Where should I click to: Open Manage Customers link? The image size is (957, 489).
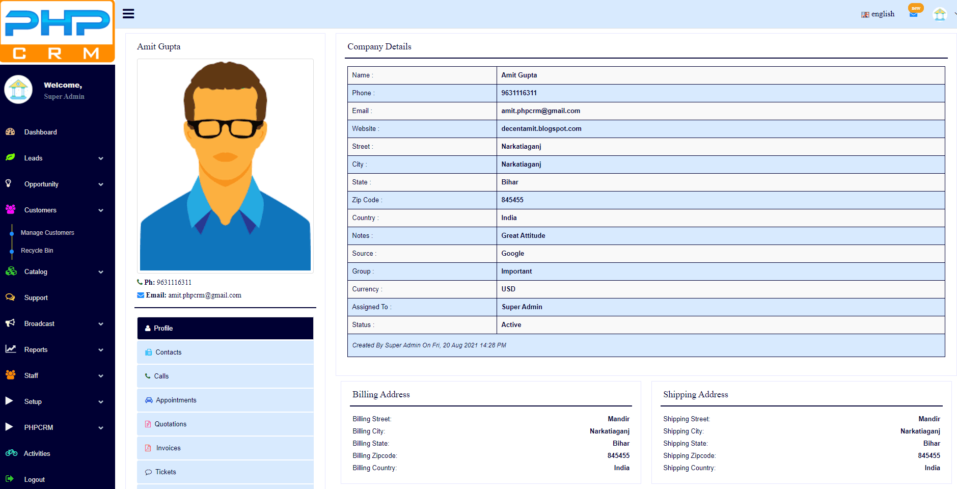coord(47,233)
